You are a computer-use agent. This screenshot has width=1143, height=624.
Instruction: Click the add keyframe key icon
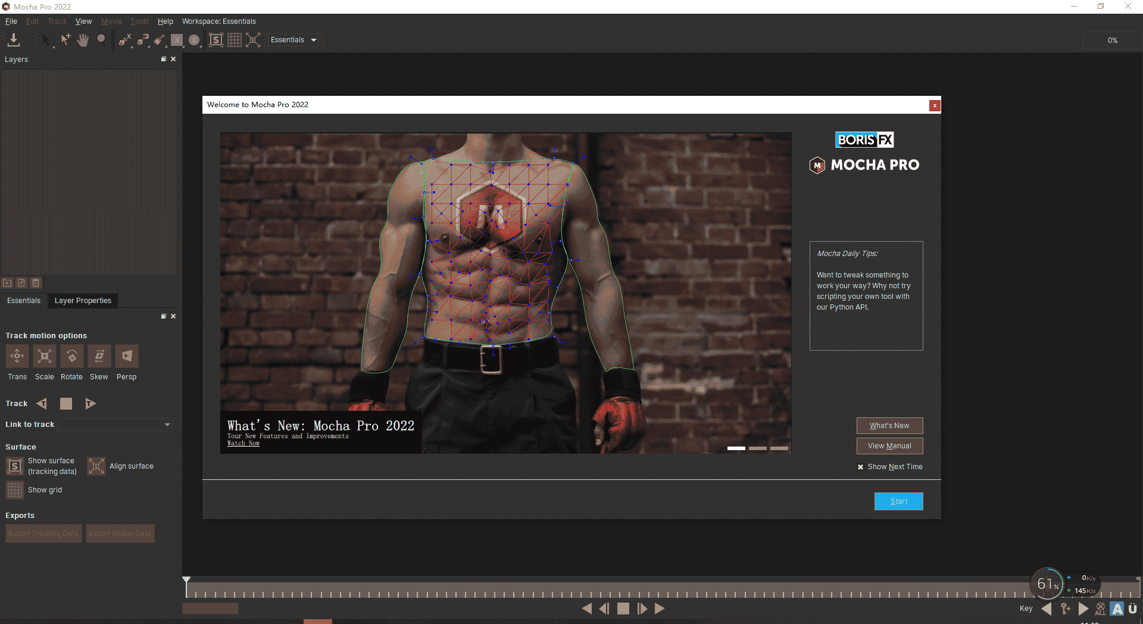[1065, 609]
